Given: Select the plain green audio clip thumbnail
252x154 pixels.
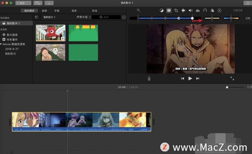Looking at the screenshot, I should coord(83,52).
